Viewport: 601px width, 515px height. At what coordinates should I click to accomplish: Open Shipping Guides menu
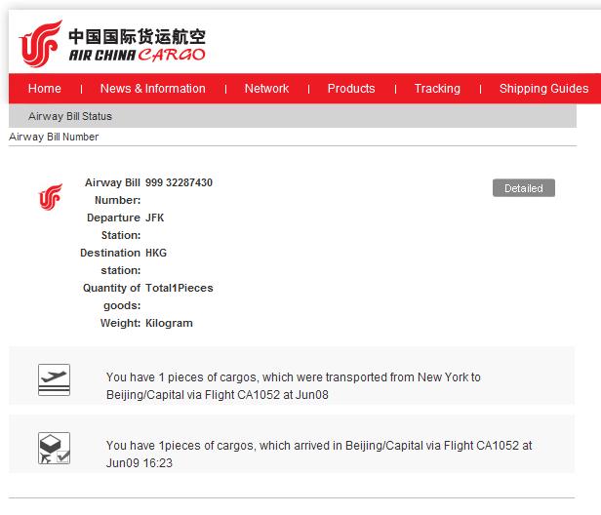click(543, 89)
